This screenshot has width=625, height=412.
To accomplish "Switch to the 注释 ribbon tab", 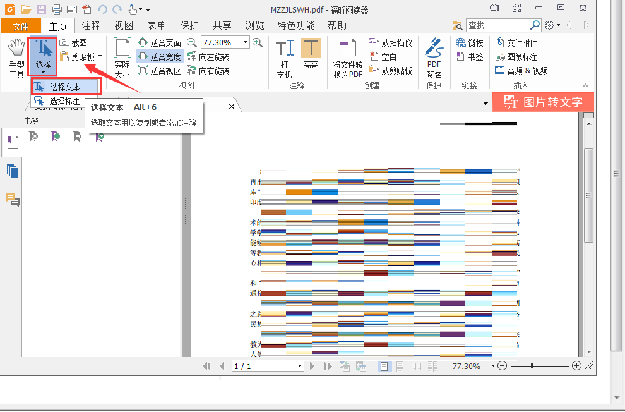I will tap(90, 26).
